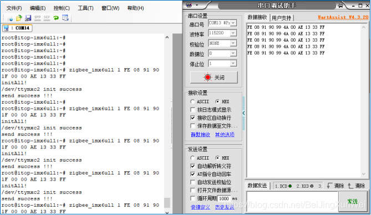Screen dimensions: 371x215
Task: Click the computer icon on the COM14 tab
Action: (6, 28)
